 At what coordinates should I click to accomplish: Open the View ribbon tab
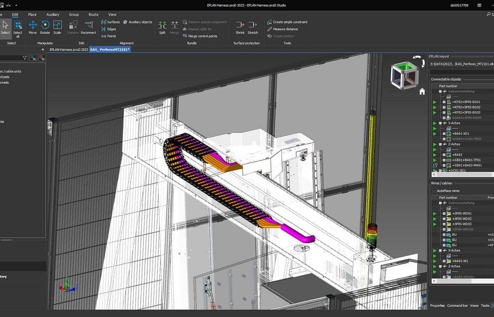click(112, 15)
